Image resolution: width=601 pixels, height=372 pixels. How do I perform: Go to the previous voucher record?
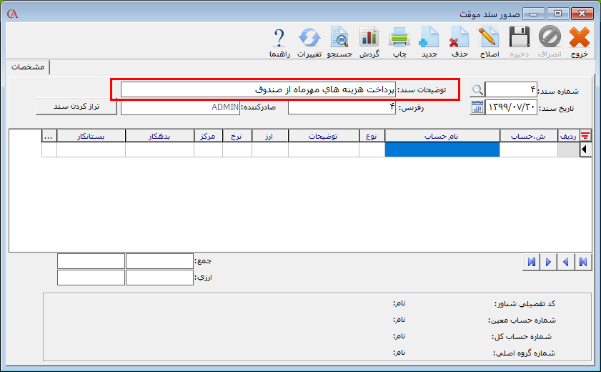tap(566, 262)
